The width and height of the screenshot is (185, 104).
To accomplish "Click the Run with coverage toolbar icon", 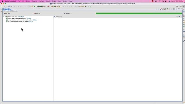I will [43, 6].
